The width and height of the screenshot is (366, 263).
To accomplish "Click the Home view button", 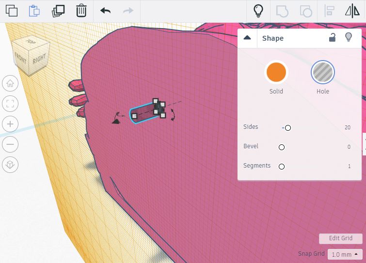I will pos(10,83).
